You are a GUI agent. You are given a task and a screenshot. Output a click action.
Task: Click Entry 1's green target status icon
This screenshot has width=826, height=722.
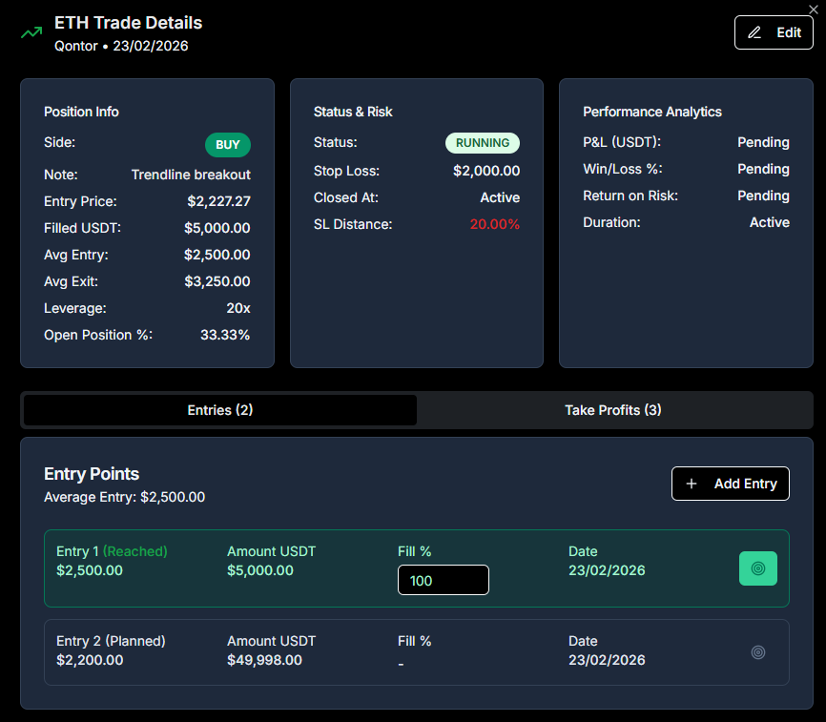[x=758, y=567]
